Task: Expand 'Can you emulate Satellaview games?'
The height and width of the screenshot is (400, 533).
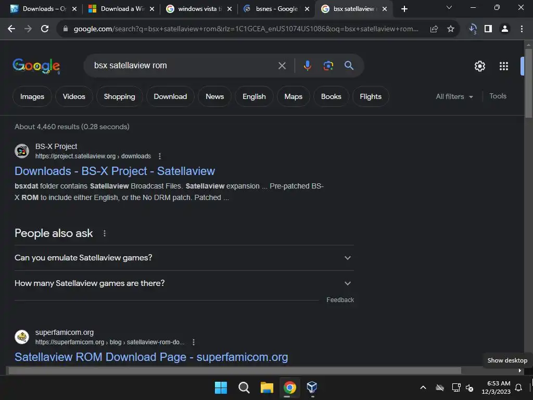Action: (184, 258)
